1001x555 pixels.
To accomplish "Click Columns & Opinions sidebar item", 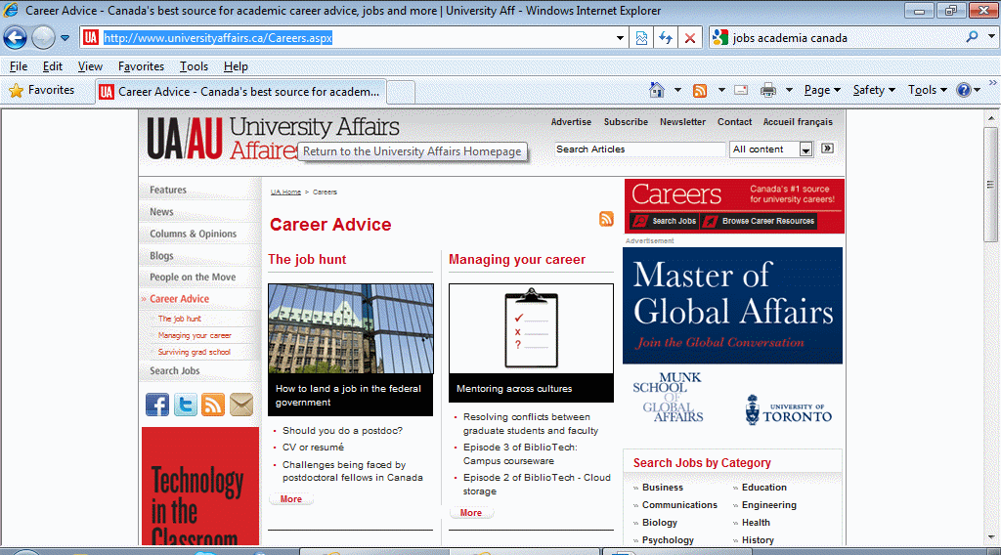I will click(193, 234).
